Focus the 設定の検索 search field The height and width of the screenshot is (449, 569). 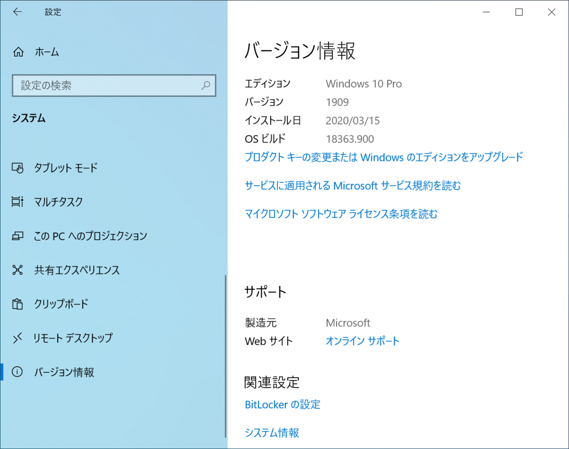click(x=114, y=86)
